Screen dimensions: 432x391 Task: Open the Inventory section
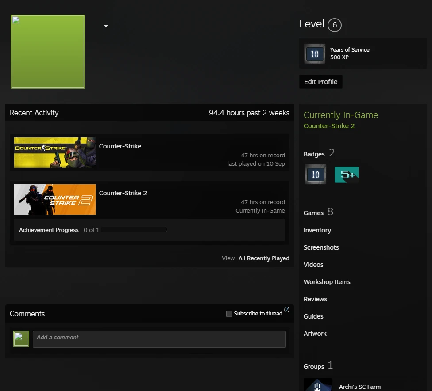tap(317, 231)
